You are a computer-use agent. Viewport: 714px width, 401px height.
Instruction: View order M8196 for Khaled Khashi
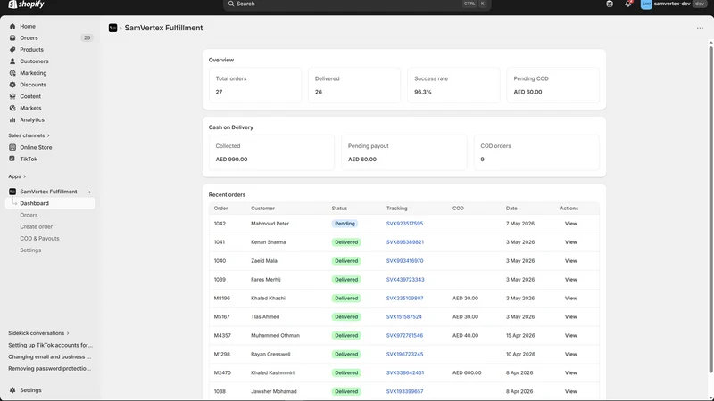pos(570,299)
